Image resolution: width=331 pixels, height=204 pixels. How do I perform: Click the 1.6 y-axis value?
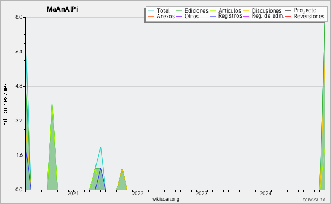[x=19, y=155]
